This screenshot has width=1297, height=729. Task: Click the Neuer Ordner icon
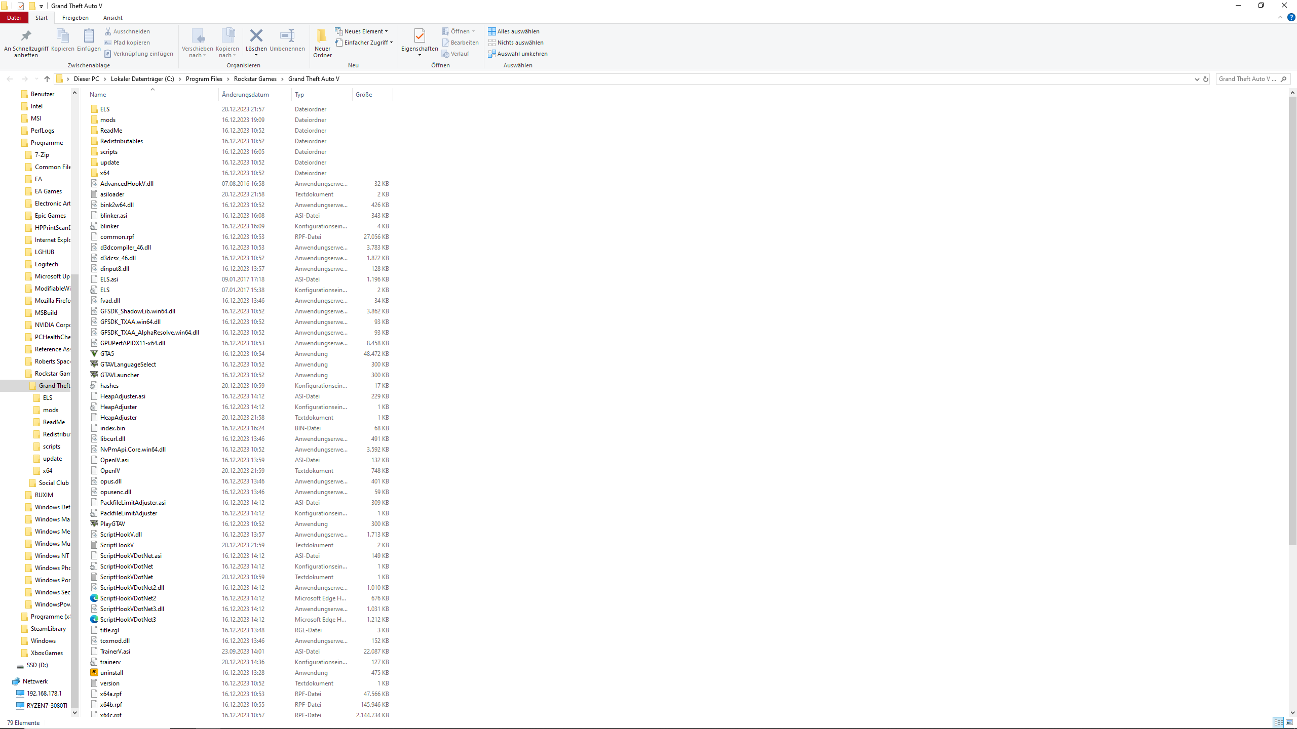point(322,36)
